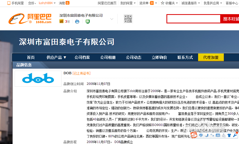239x144 pixels.
Task: Click the 品牌创立时间 label
Action: click(x=74, y=84)
